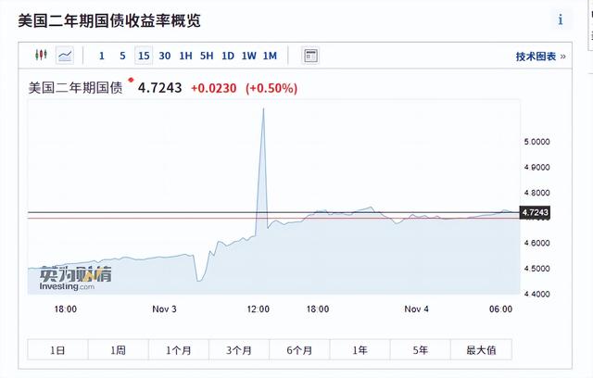The image size is (593, 378).
Task: Toggle the 15 minute interval
Action: (x=144, y=56)
